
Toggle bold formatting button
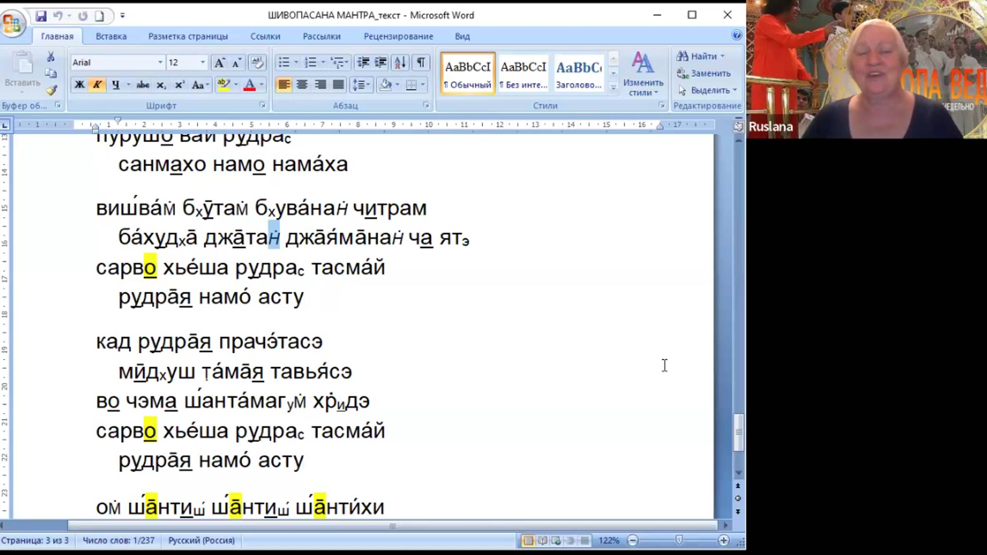tap(79, 85)
